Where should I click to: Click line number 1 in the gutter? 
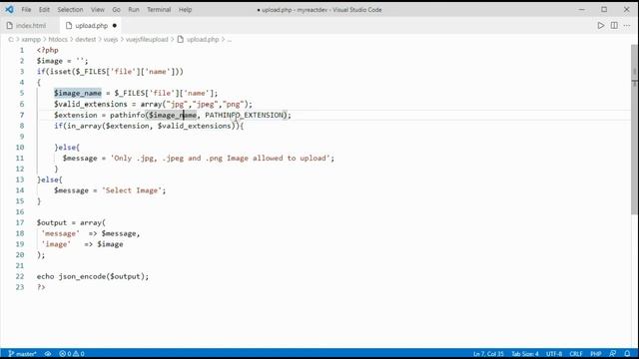(x=22, y=50)
